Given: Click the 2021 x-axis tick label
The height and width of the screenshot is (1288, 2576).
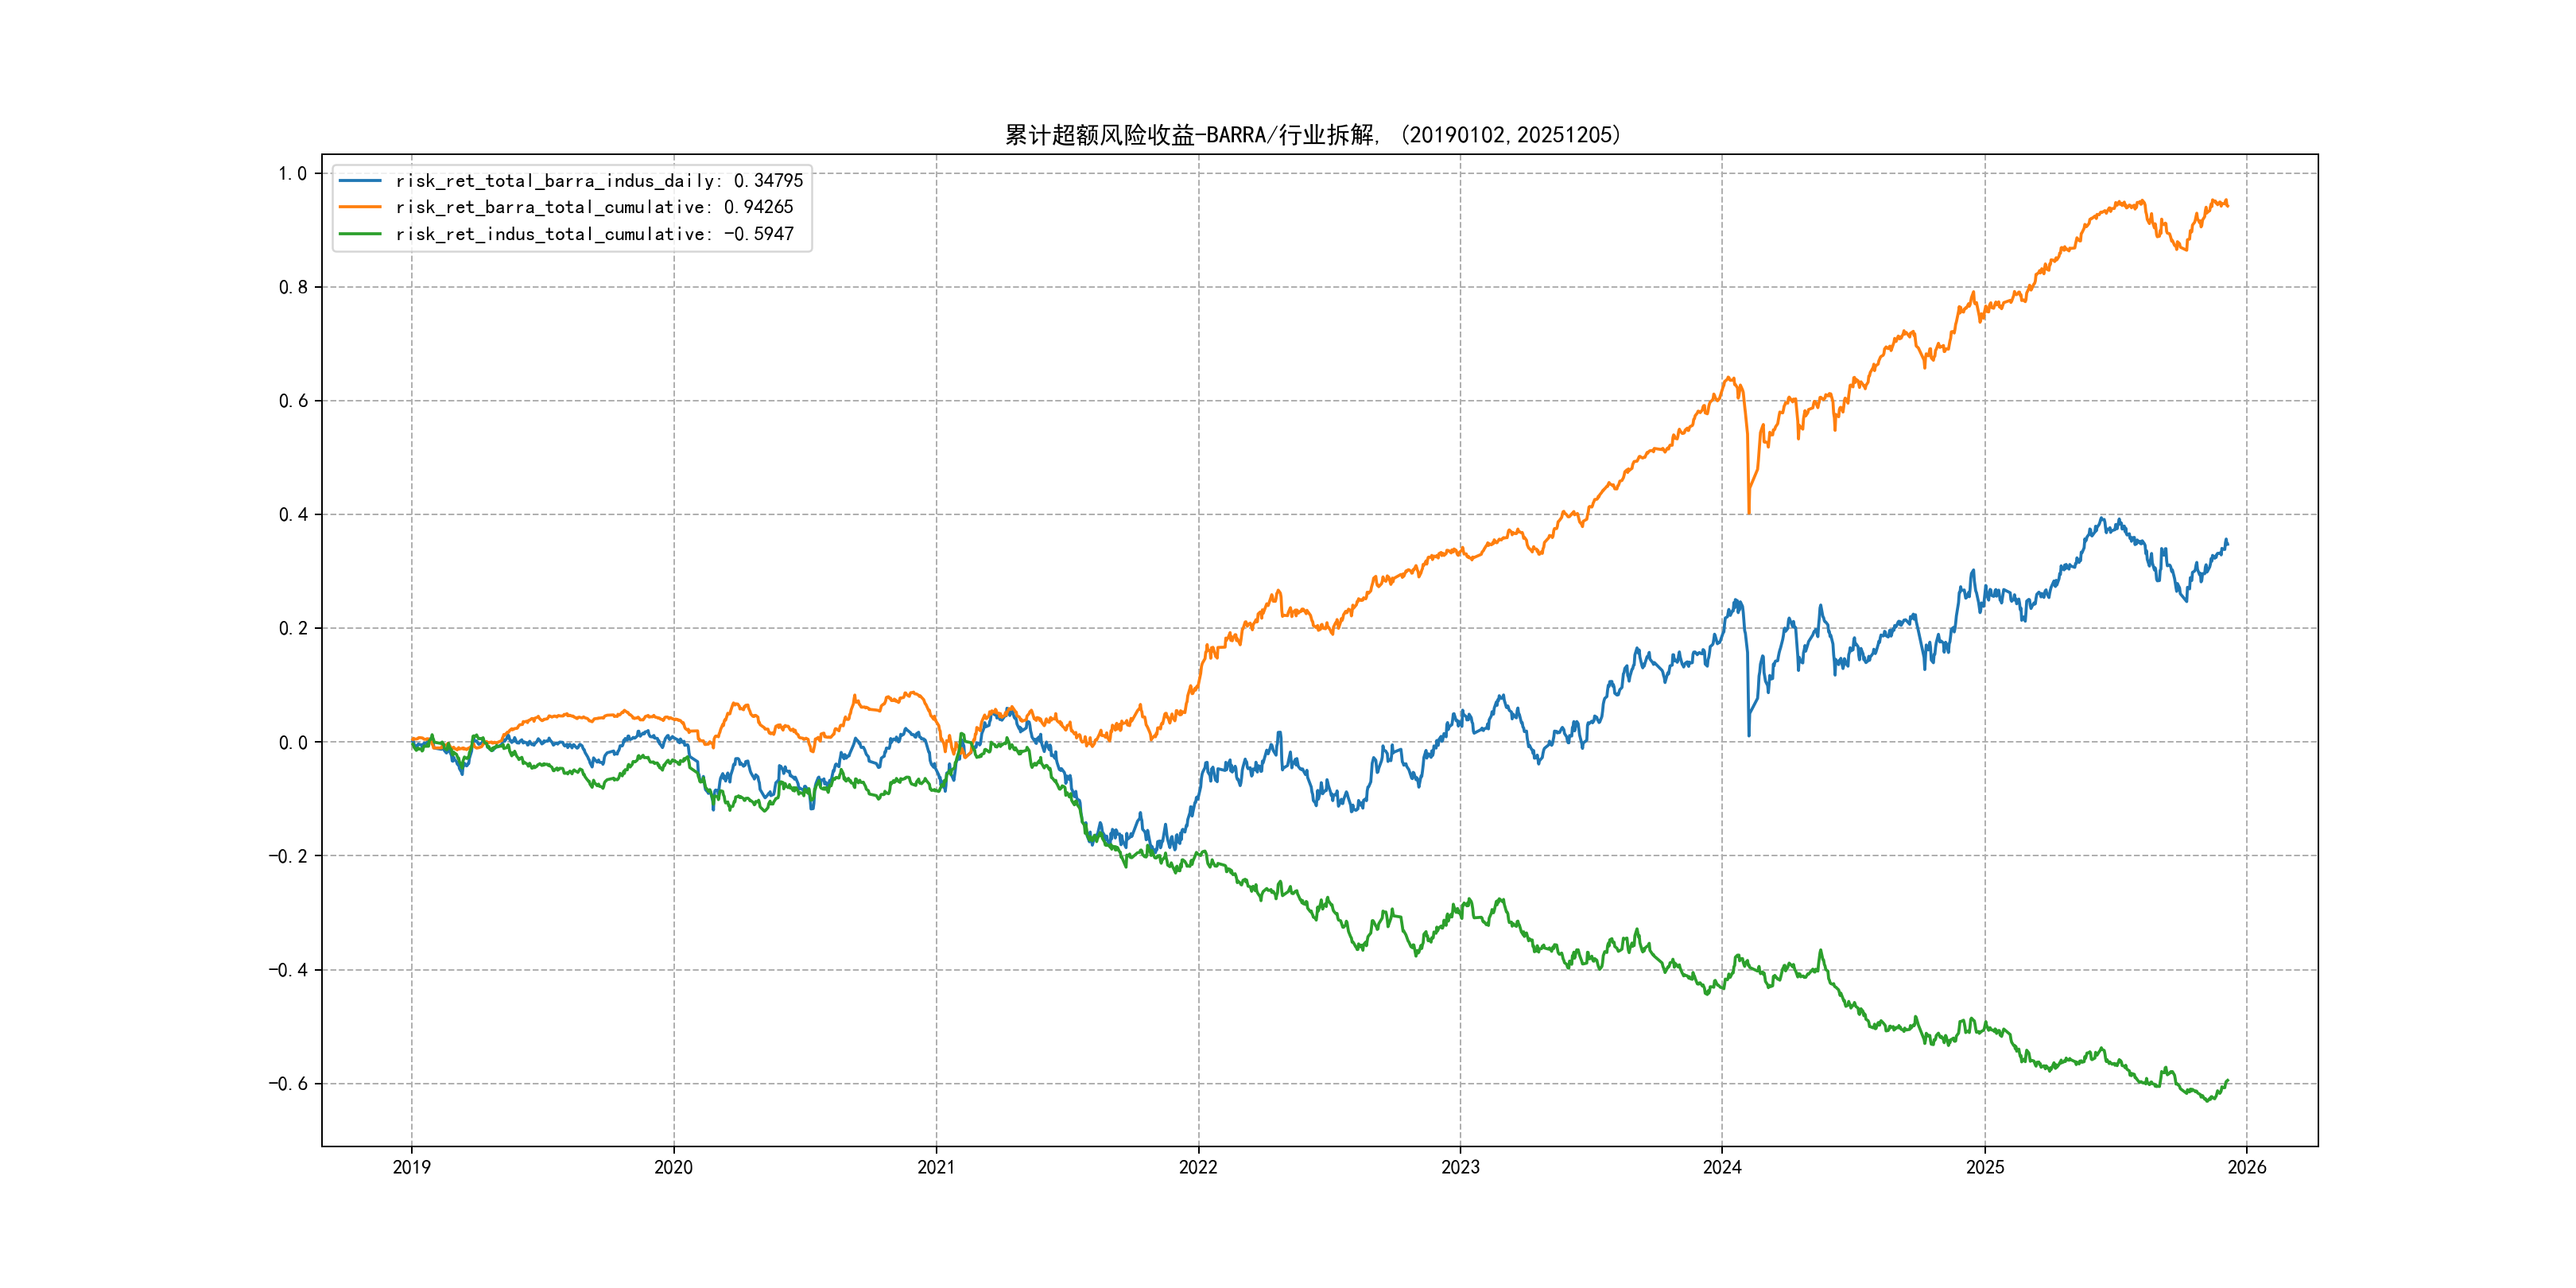Looking at the screenshot, I should click(936, 1167).
